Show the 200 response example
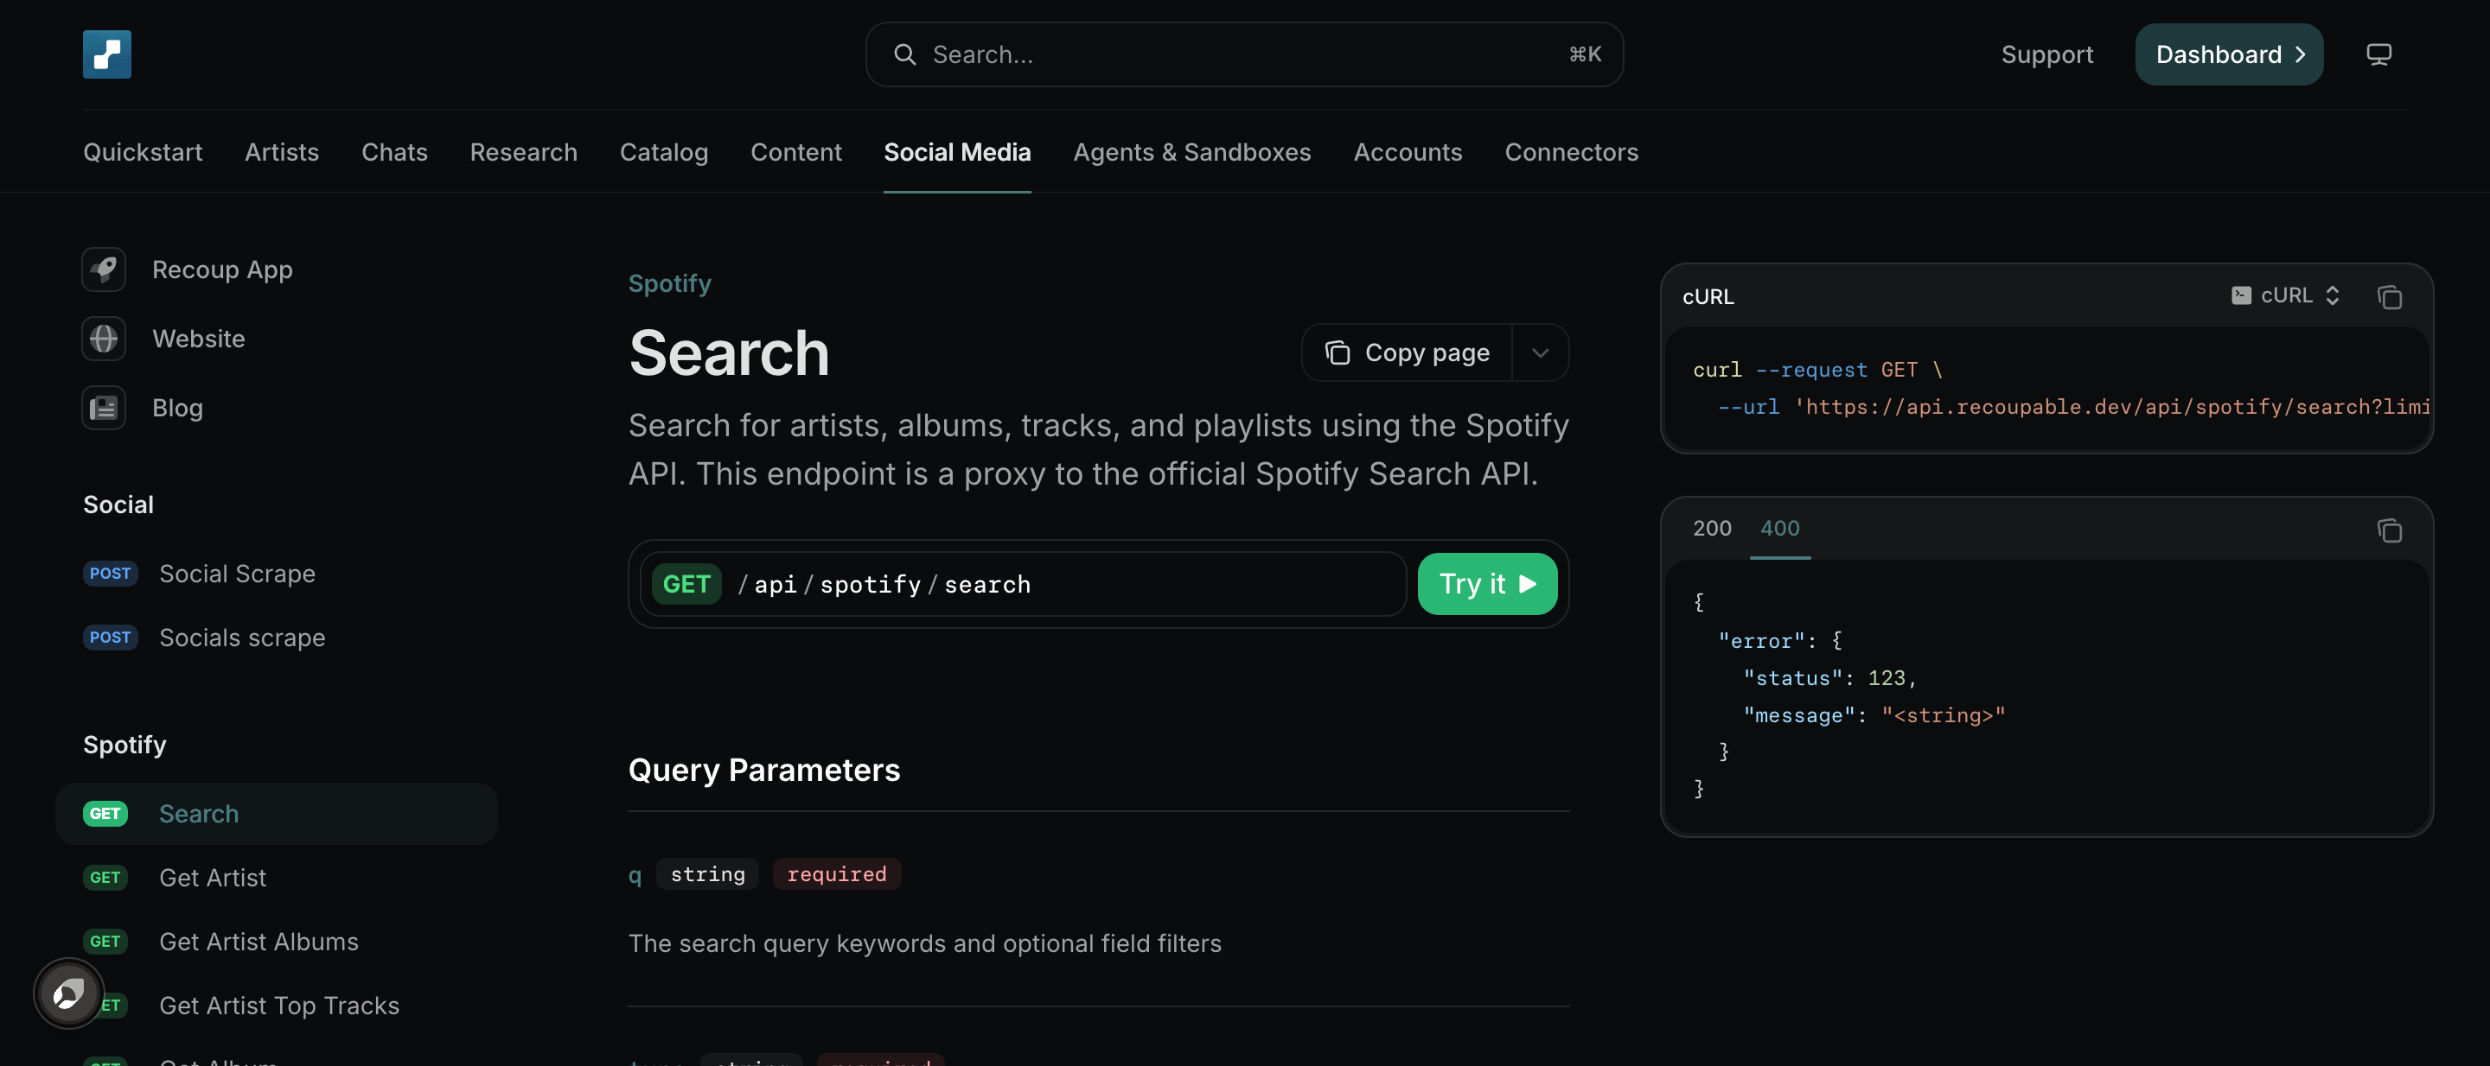Screen dimensions: 2490x1066 1712,528
